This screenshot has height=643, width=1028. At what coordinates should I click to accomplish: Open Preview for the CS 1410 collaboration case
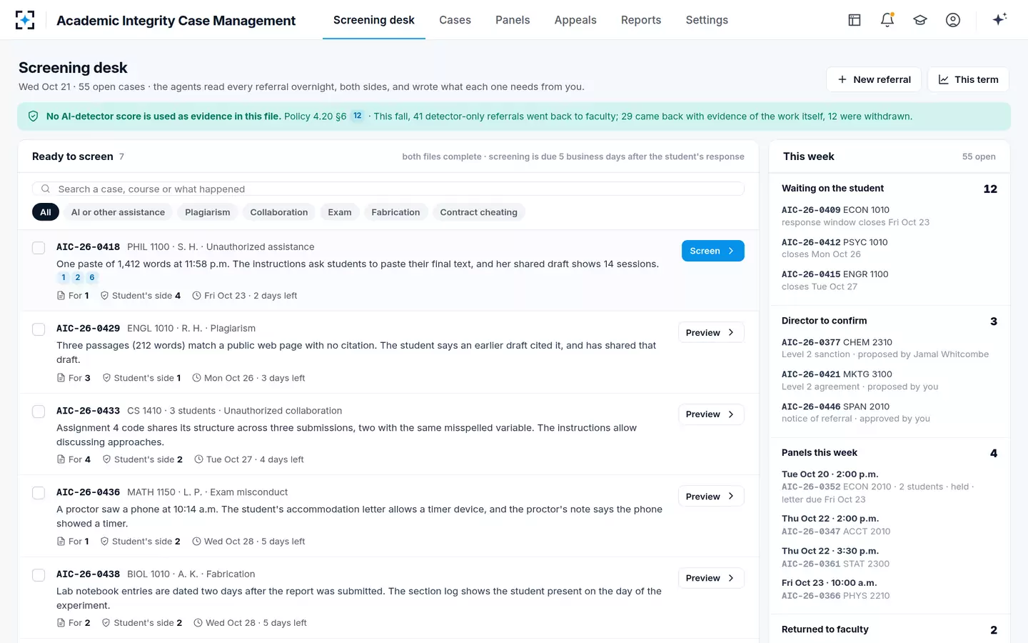(x=711, y=414)
